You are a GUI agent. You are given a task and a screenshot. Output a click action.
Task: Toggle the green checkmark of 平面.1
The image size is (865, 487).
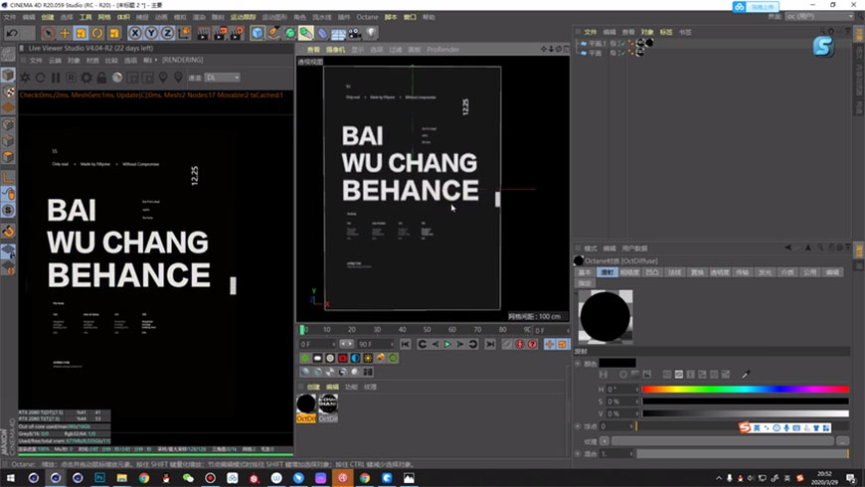(622, 43)
